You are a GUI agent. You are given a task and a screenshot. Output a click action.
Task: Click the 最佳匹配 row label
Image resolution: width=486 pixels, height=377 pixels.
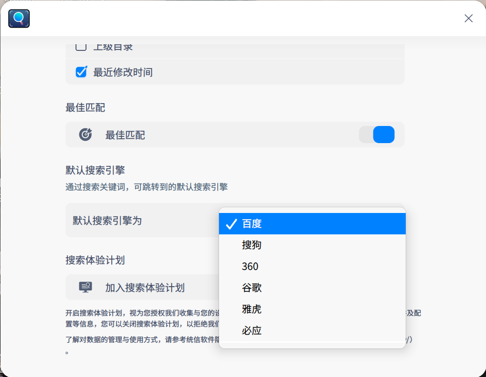pos(125,135)
